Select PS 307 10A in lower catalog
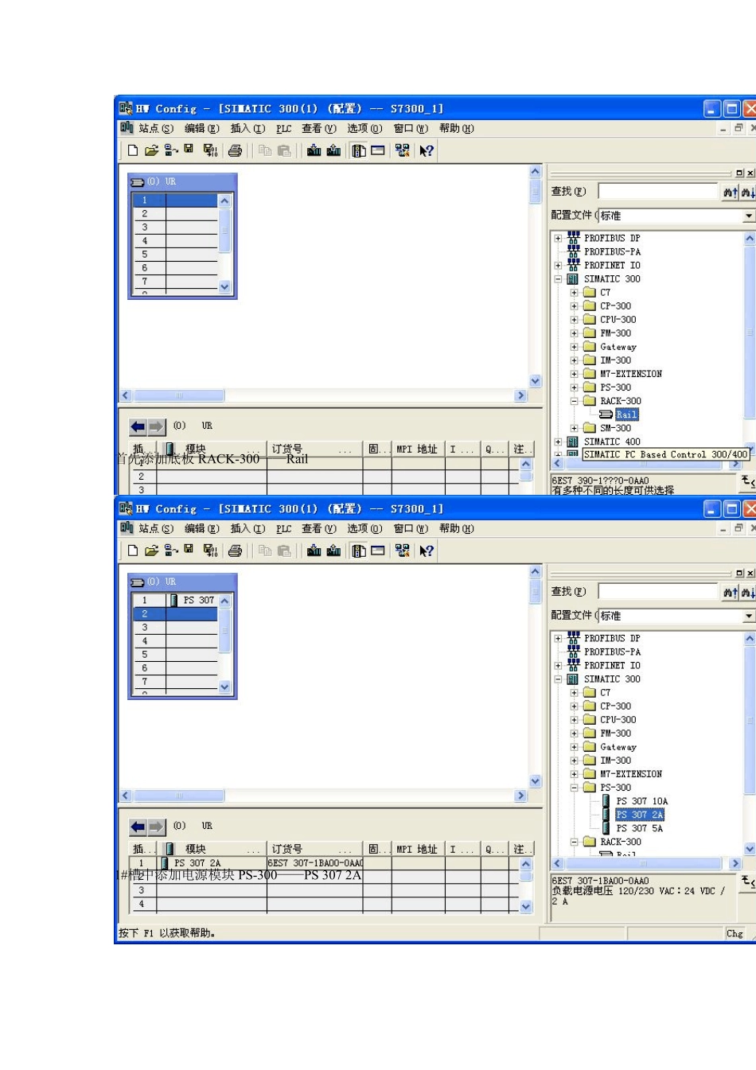This screenshot has height=1070, width=756. (641, 801)
